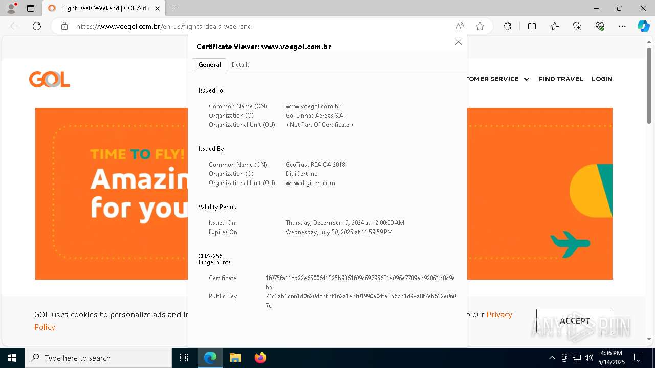Accept the cookie notice
Viewport: 655px width, 368px height.
point(575,321)
